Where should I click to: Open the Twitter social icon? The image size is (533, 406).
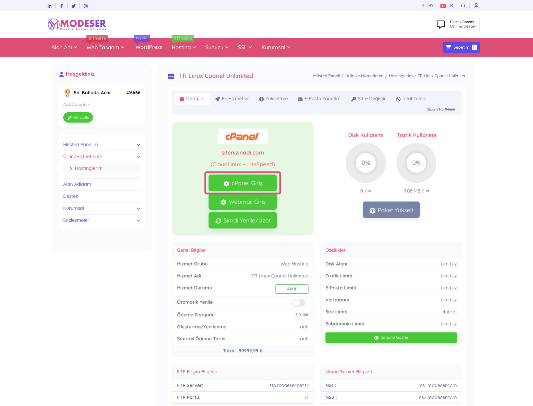point(74,6)
